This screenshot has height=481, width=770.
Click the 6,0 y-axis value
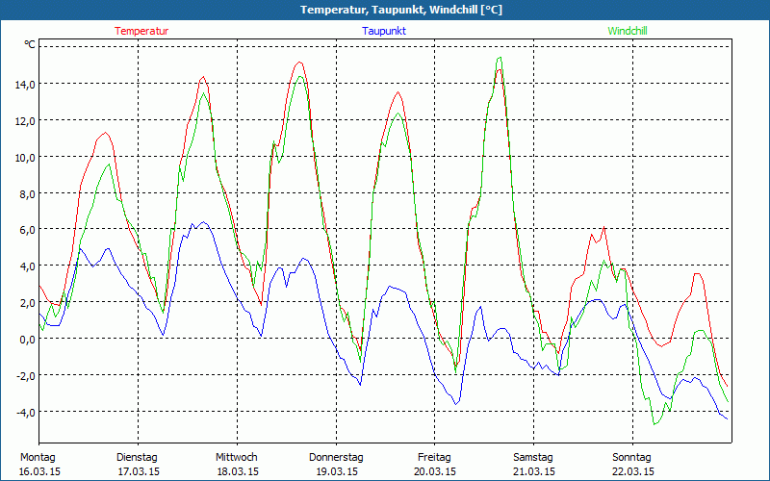[28, 230]
